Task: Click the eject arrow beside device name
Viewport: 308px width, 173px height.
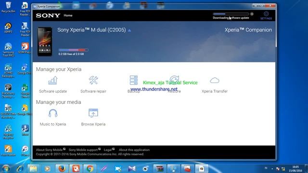Action: [129, 30]
